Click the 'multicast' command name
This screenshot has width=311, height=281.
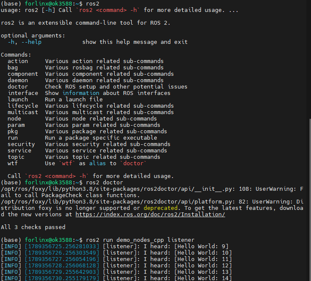pyautogui.click(x=23, y=112)
